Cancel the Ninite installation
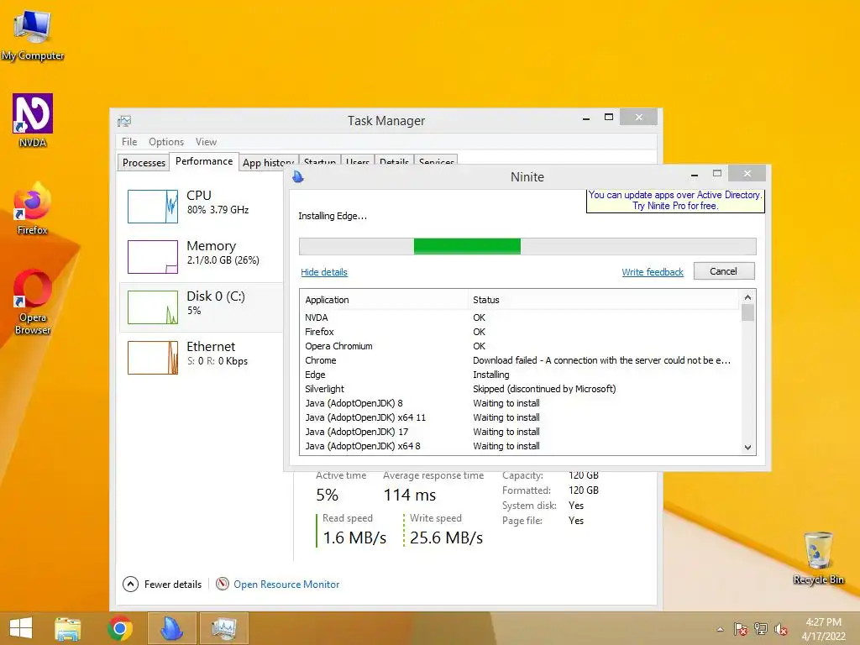Viewport: 860px width, 645px height. point(723,271)
